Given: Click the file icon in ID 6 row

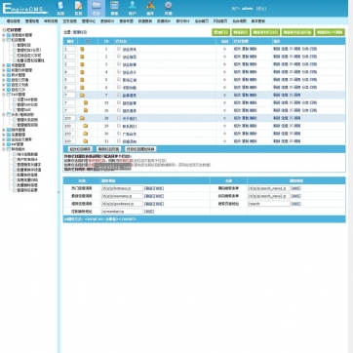Looking at the screenshot, I should (82, 88).
